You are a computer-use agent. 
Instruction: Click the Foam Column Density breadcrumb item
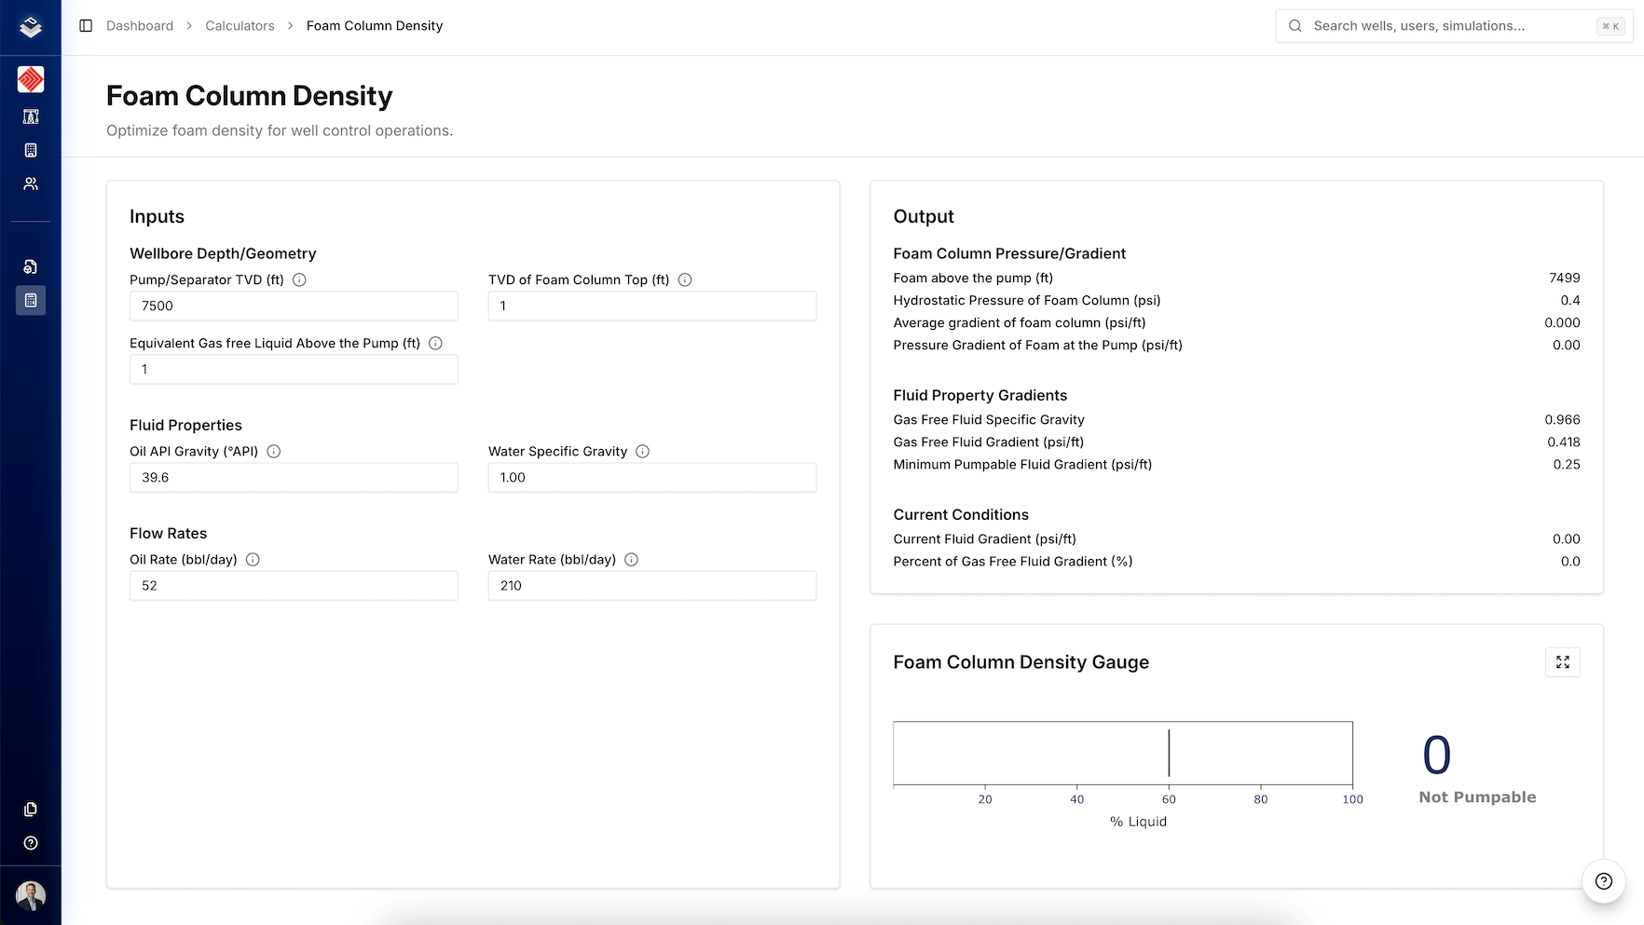coord(375,25)
